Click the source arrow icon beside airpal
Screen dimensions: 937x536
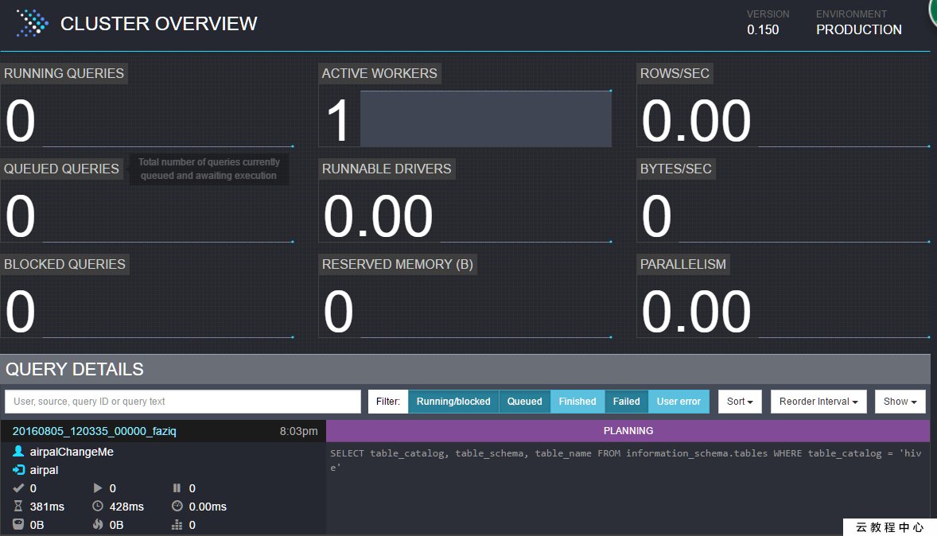pyautogui.click(x=18, y=470)
